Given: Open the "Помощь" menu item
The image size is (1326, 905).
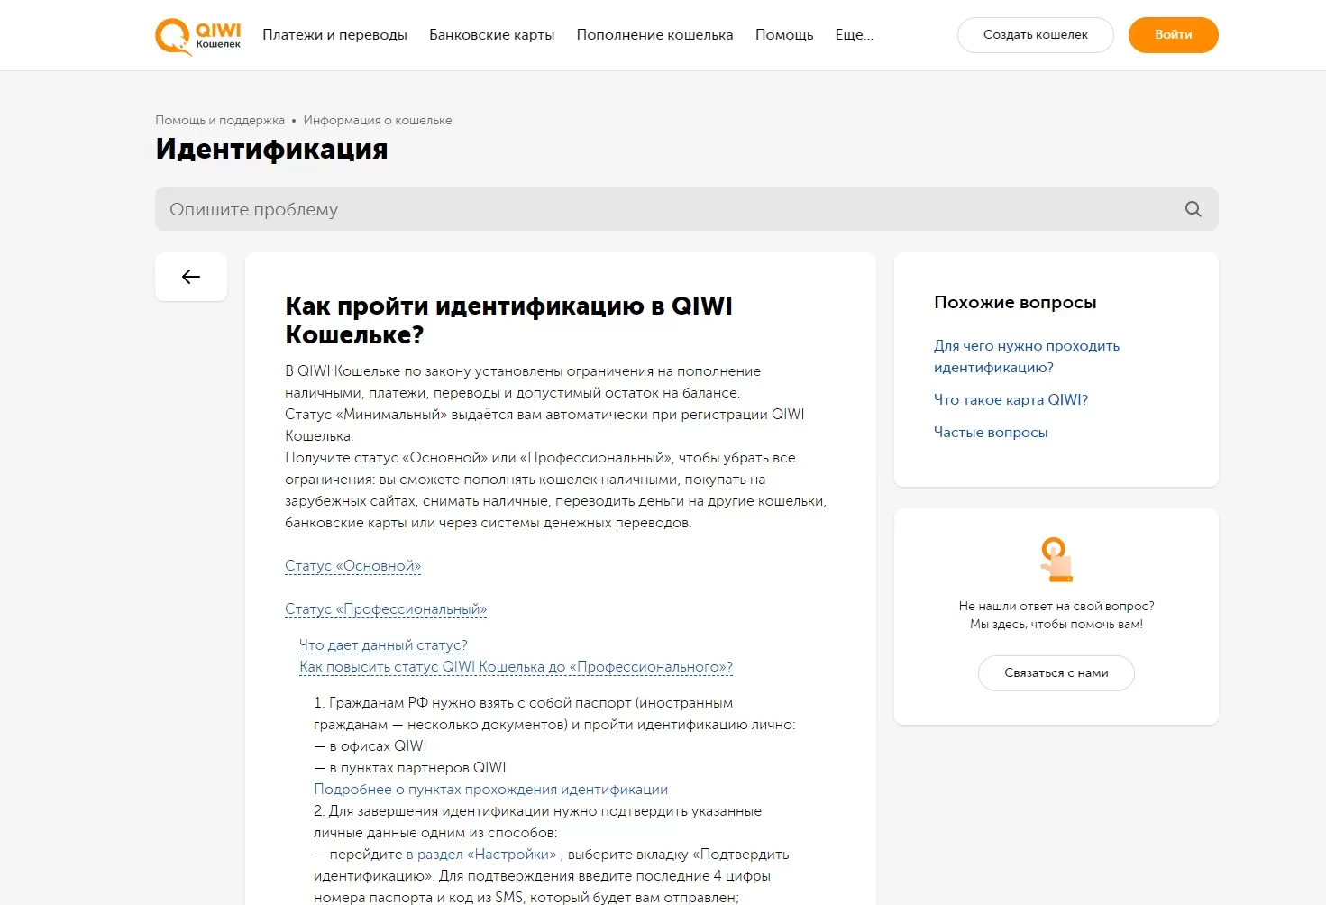Looking at the screenshot, I should (x=783, y=34).
